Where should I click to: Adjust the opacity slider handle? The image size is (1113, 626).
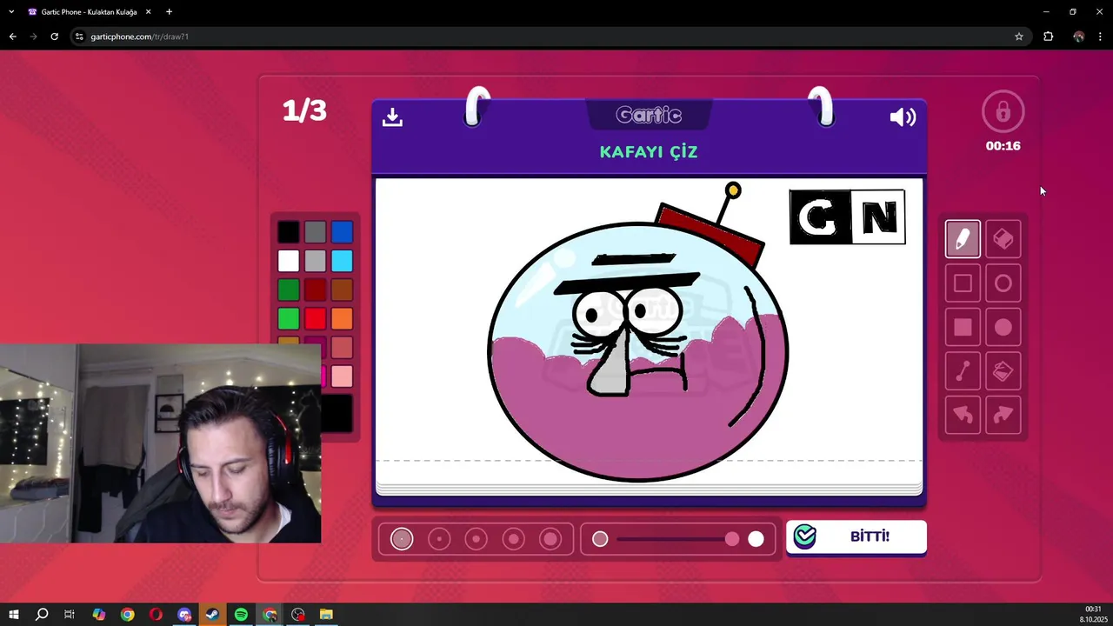click(732, 539)
